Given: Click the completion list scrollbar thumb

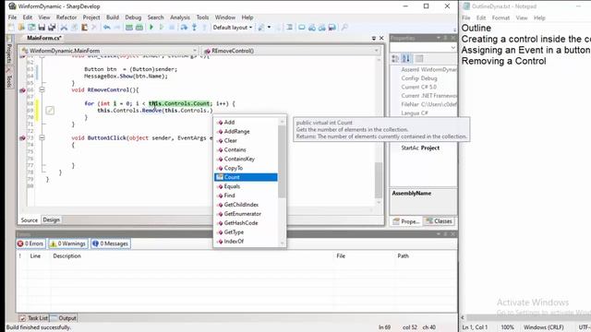Looking at the screenshot, I should (282, 161).
